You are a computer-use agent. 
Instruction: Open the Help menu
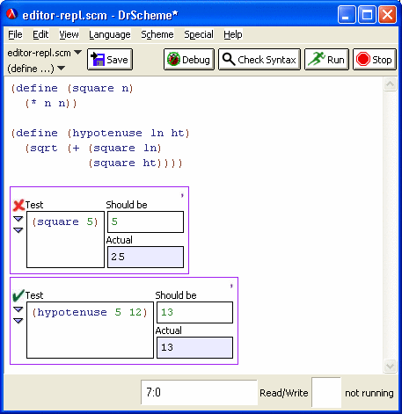click(233, 34)
